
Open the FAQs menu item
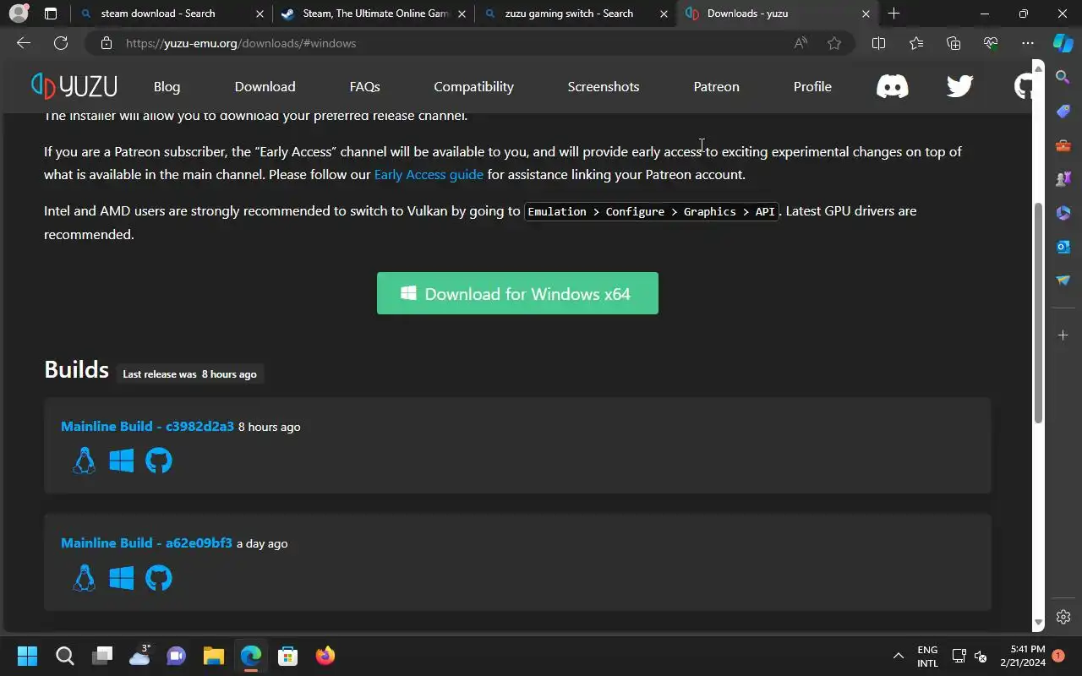coord(364,86)
